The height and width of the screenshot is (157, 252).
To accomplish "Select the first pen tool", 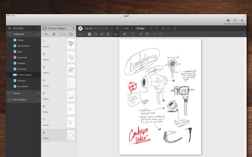I will tap(95, 34).
